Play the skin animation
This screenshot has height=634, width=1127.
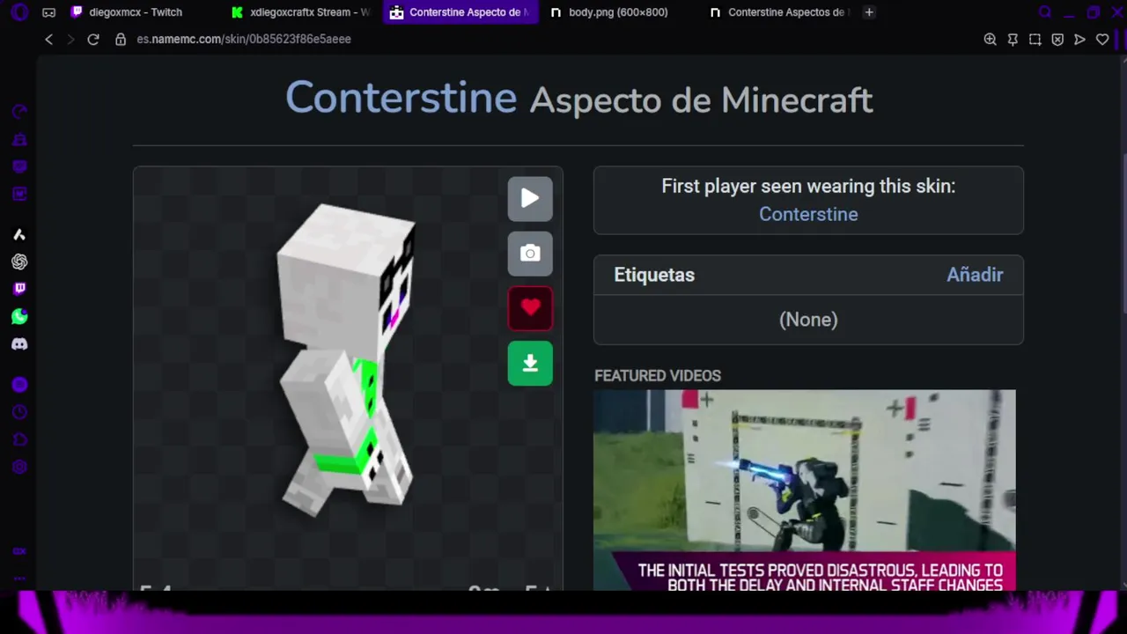coord(530,198)
